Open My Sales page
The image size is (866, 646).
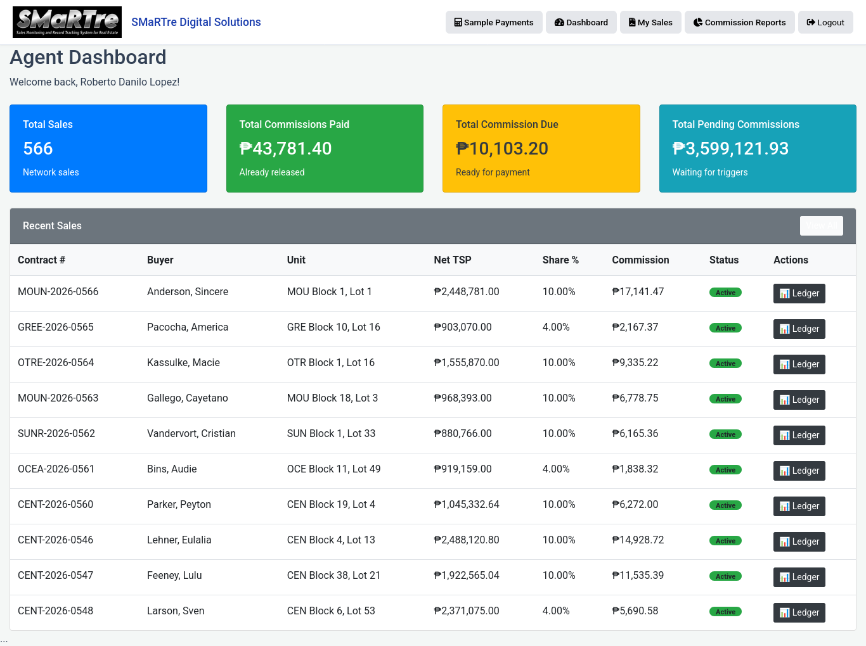[650, 22]
